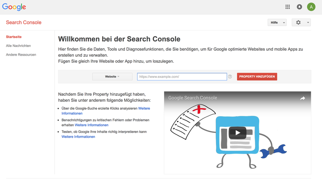Open the dropdown arrow next to the gear
The height and width of the screenshot is (179, 322).
point(308,23)
